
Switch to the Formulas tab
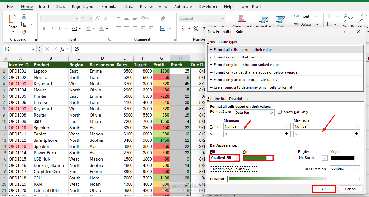pyautogui.click(x=110, y=7)
